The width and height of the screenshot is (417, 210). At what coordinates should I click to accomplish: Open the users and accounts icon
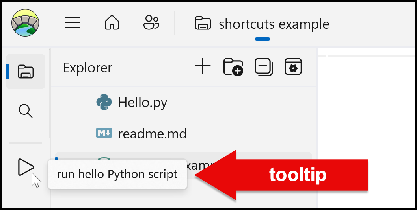point(151,23)
